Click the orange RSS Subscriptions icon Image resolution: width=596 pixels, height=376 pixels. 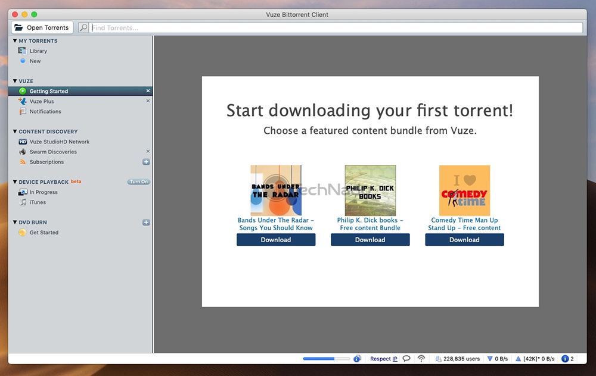(x=23, y=162)
